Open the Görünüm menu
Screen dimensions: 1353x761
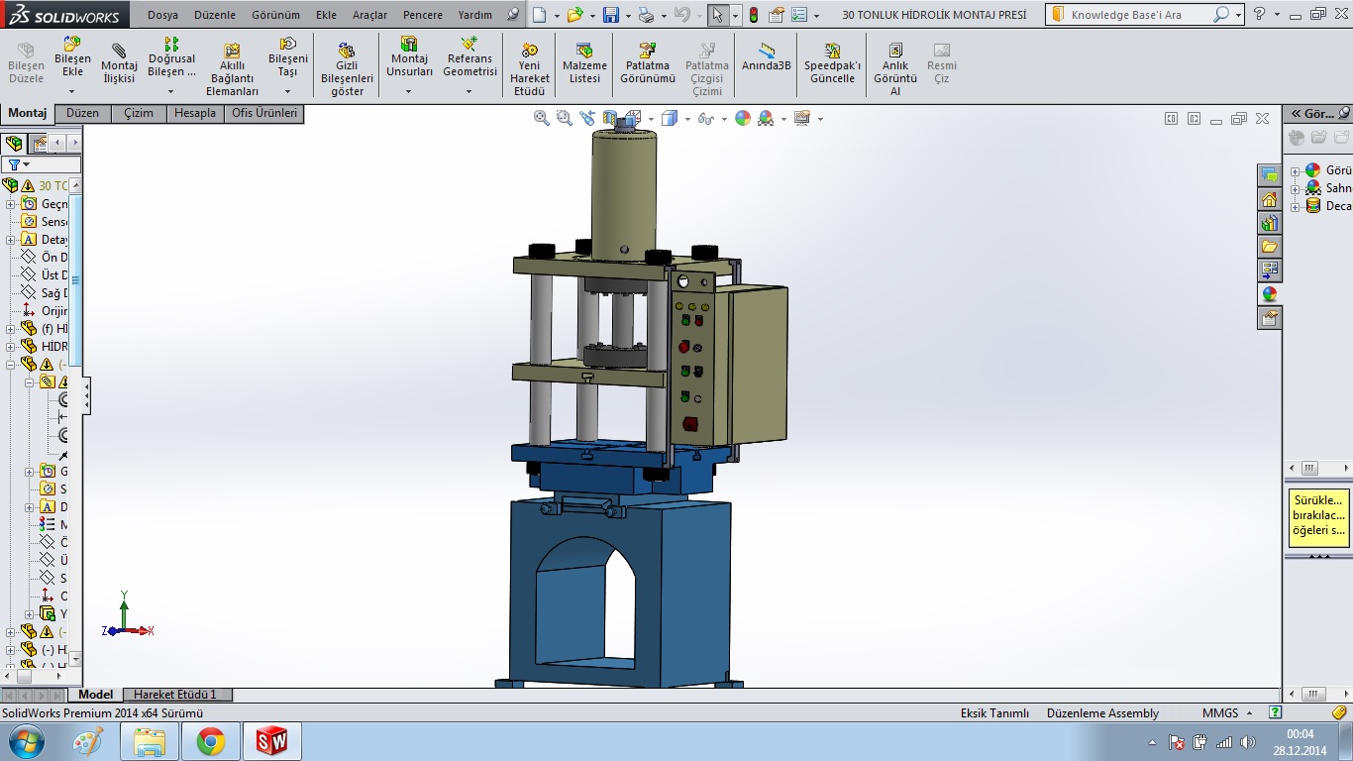(x=275, y=15)
